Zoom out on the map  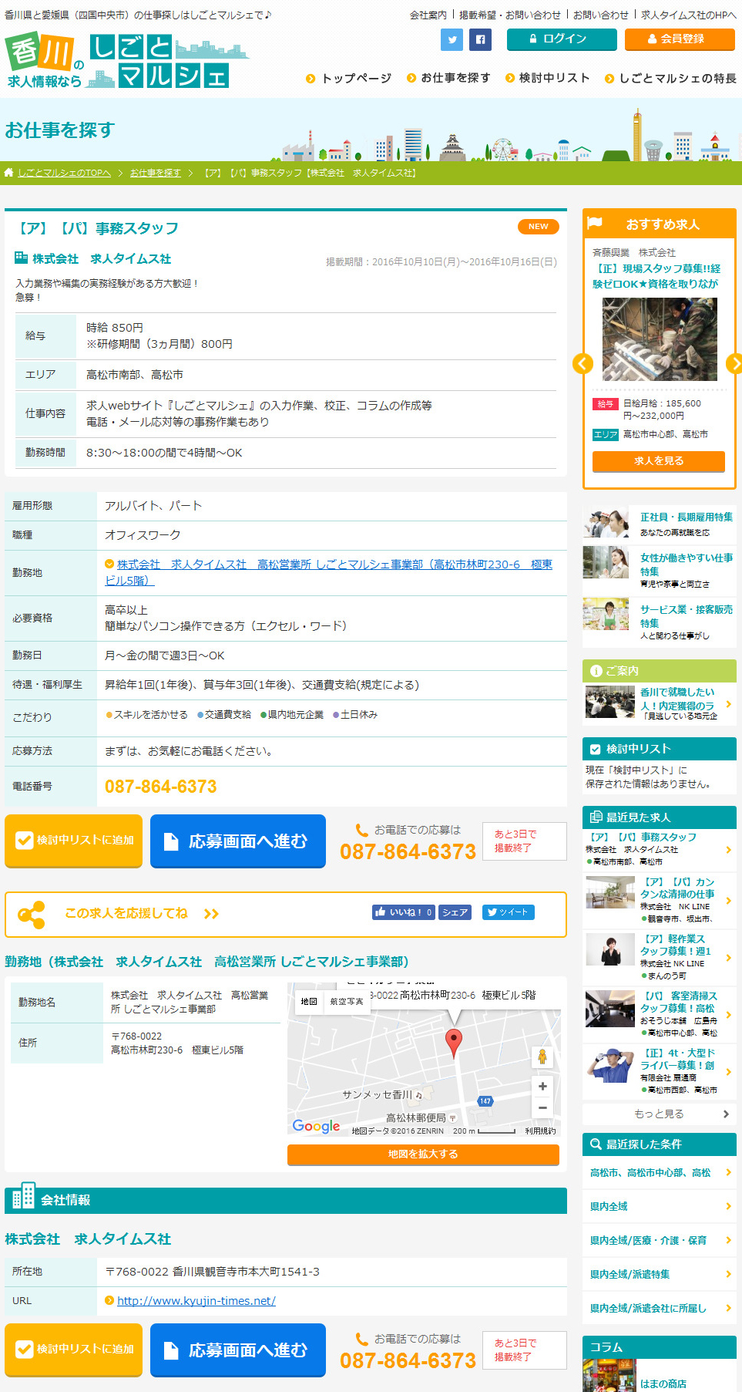point(542,1107)
